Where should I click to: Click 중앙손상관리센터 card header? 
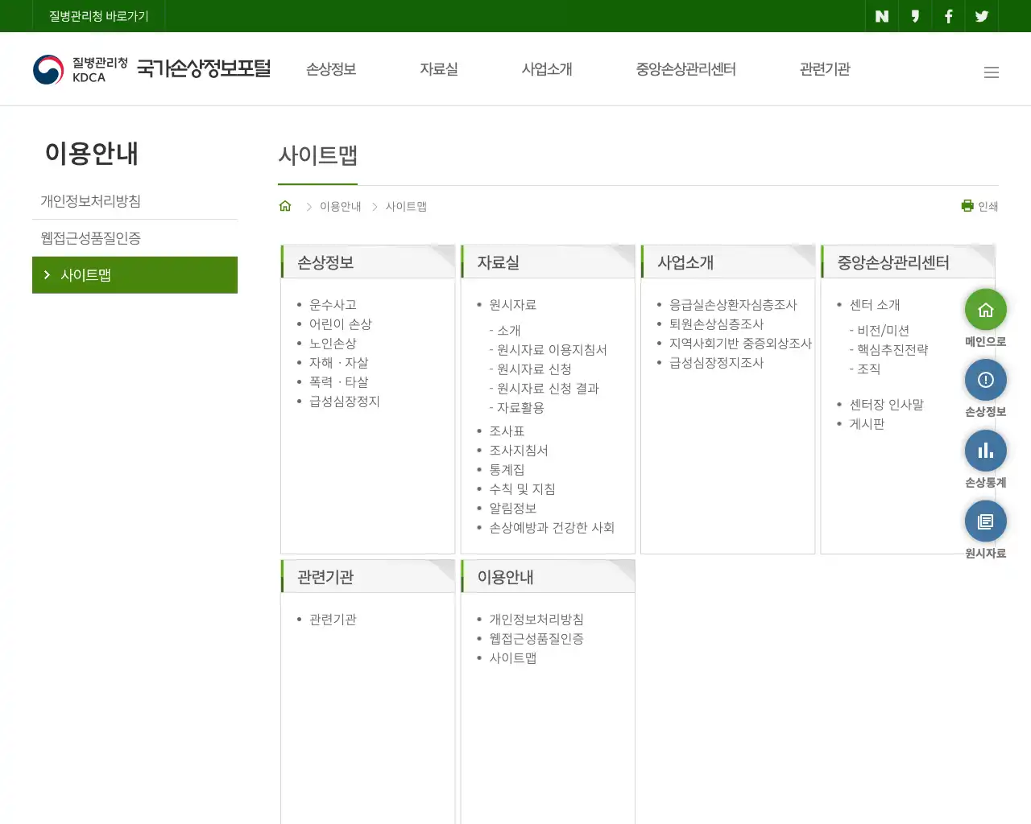point(908,262)
